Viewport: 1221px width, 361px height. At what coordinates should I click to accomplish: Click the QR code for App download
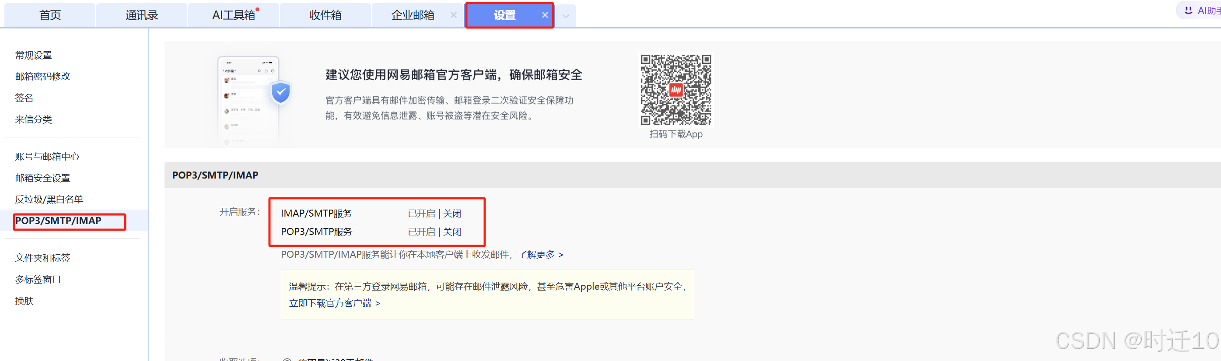[x=676, y=90]
